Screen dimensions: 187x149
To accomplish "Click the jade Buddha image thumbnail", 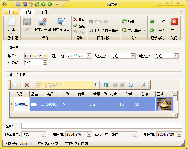I will click(164, 104).
